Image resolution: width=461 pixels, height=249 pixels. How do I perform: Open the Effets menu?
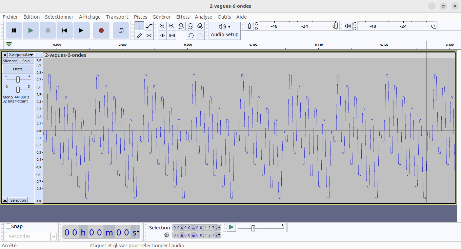(x=183, y=17)
